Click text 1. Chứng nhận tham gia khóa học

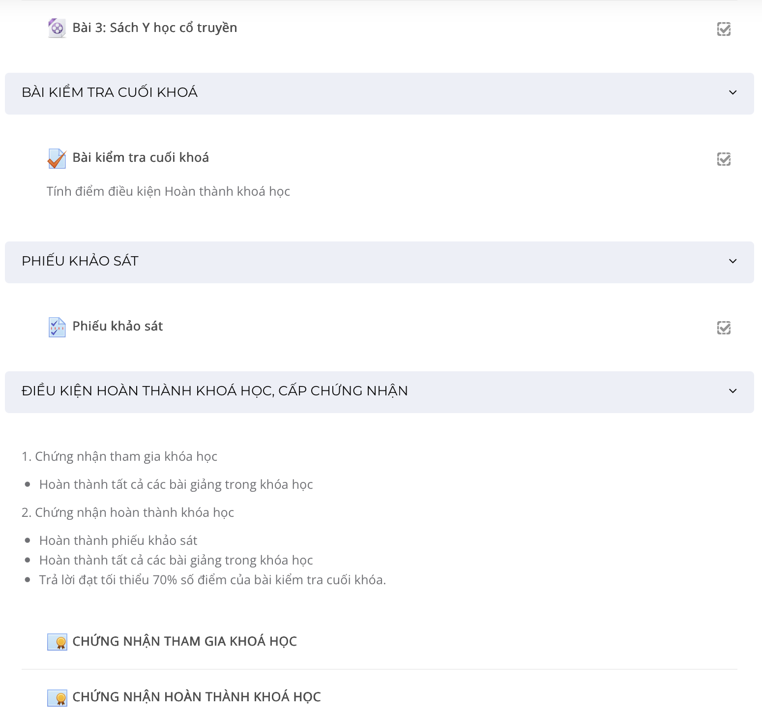(x=119, y=457)
